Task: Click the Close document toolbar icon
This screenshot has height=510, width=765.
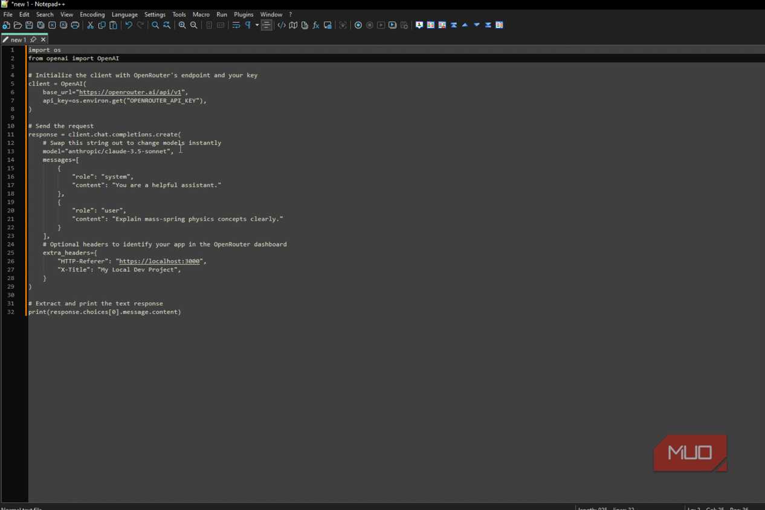Action: point(52,25)
